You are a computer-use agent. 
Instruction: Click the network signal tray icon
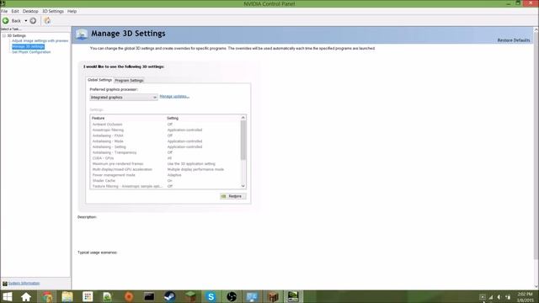tap(491, 297)
